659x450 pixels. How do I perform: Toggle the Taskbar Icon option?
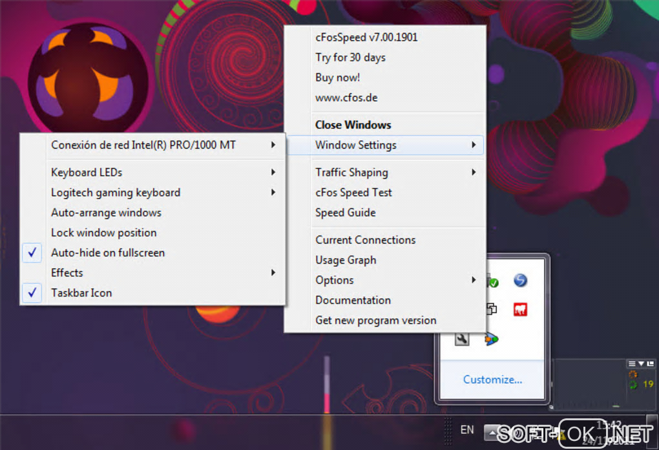click(x=153, y=293)
